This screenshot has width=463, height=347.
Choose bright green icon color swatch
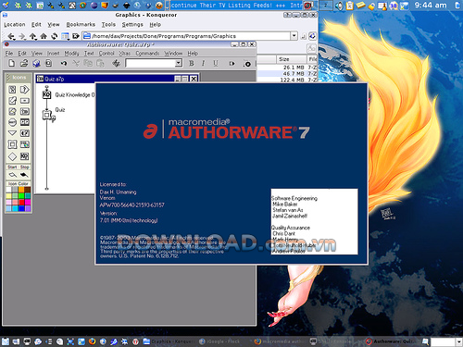[x=21, y=195]
